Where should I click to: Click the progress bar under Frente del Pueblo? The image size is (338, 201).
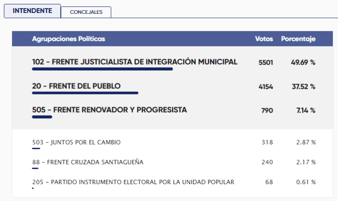85,93
